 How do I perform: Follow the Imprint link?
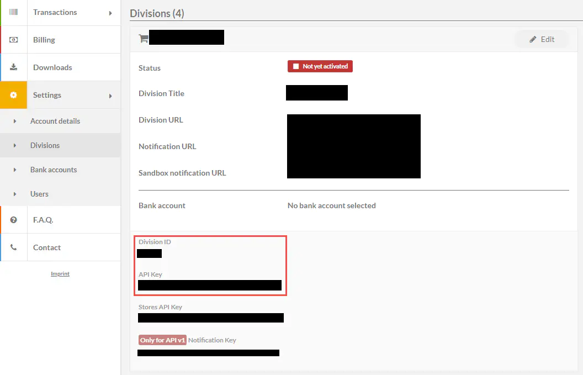pyautogui.click(x=60, y=274)
